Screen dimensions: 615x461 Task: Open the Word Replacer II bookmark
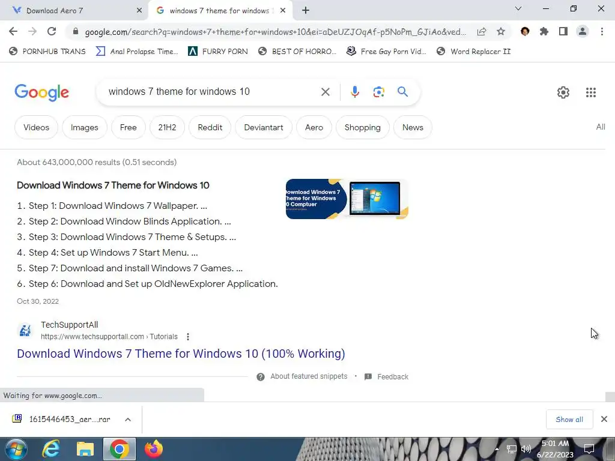pyautogui.click(x=474, y=52)
